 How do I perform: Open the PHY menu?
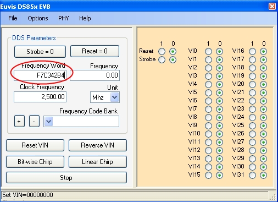click(63, 18)
